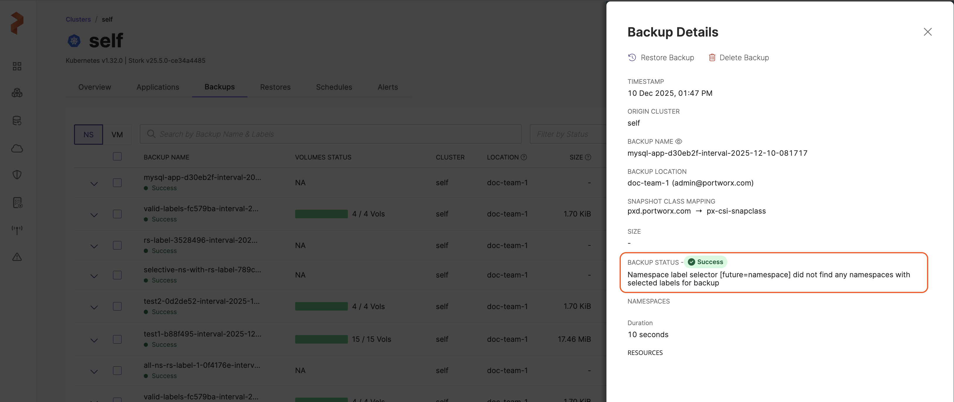Open the clusters cubes sidebar icon

[17, 93]
